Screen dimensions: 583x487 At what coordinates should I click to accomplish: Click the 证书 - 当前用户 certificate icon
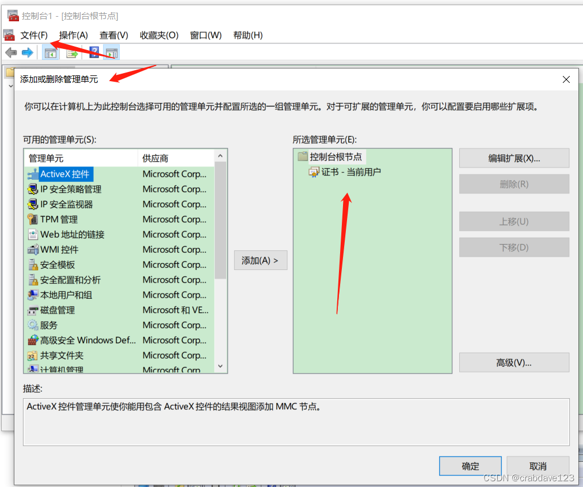(314, 172)
